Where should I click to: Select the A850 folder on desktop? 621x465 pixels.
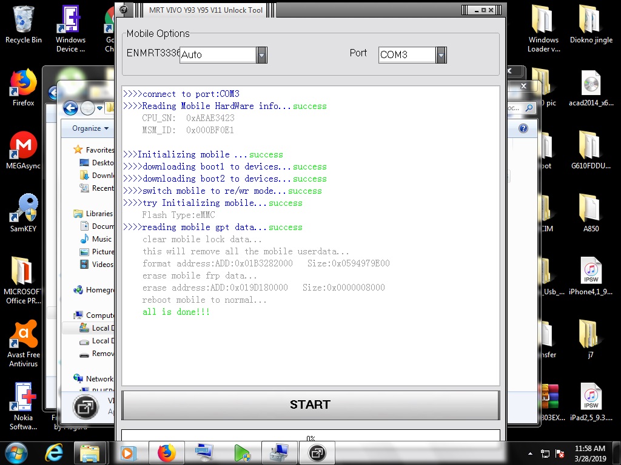point(591,213)
